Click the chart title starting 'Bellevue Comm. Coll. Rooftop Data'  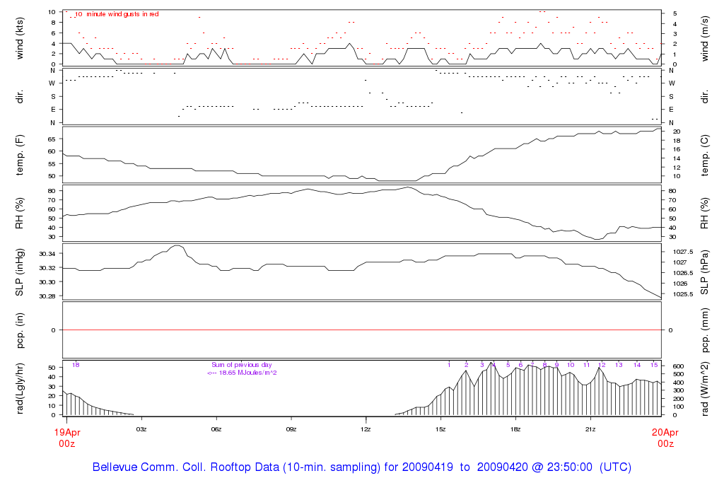point(361,467)
